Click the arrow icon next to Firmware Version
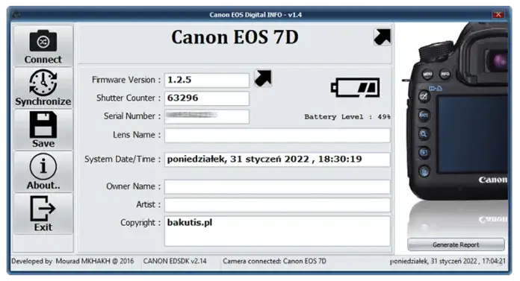 [263, 78]
